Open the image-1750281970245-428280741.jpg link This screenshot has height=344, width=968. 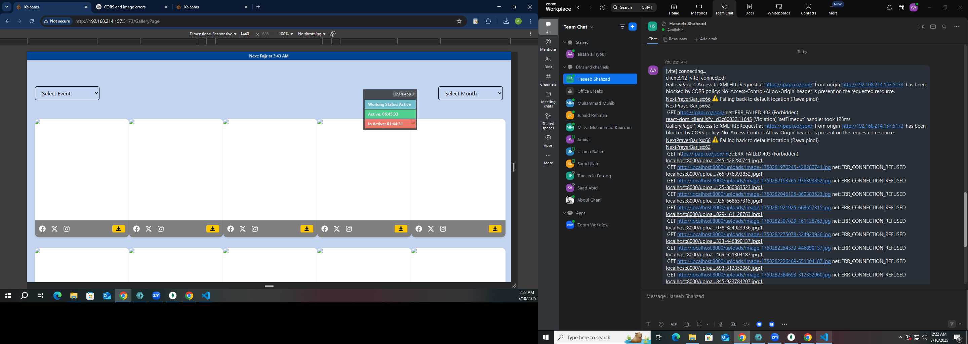pyautogui.click(x=754, y=167)
